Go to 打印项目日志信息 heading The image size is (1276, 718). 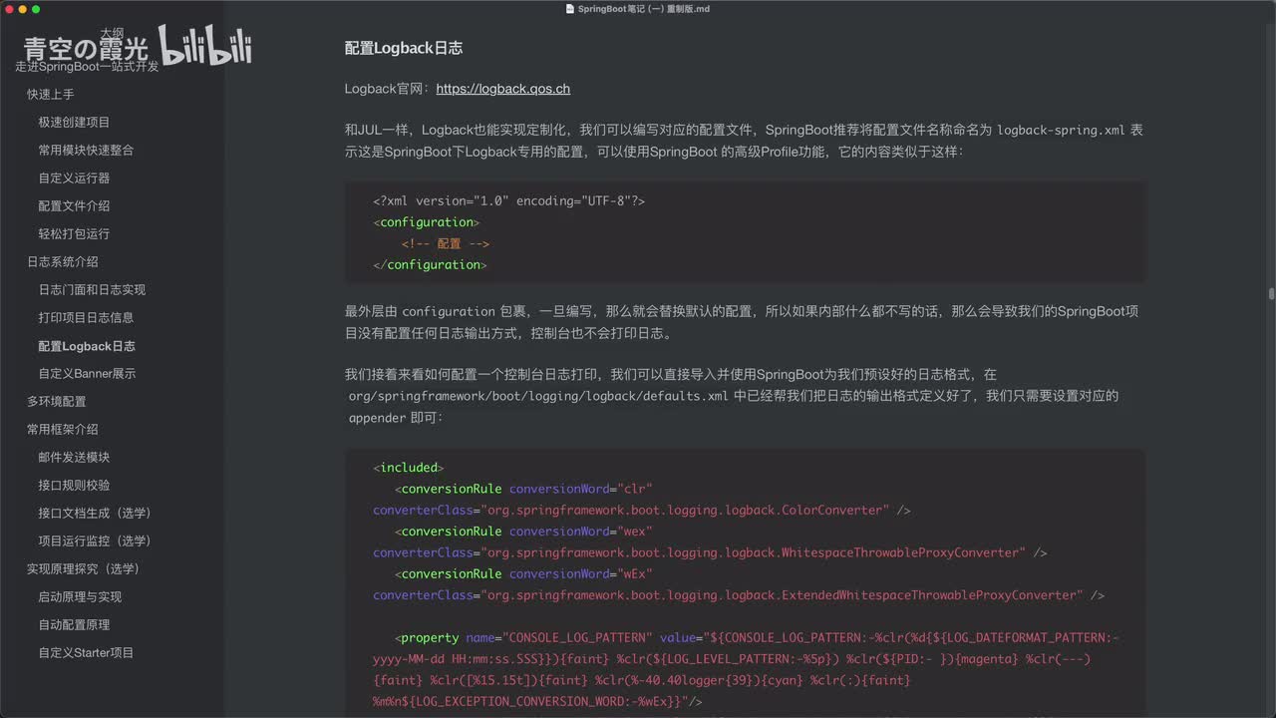point(87,318)
